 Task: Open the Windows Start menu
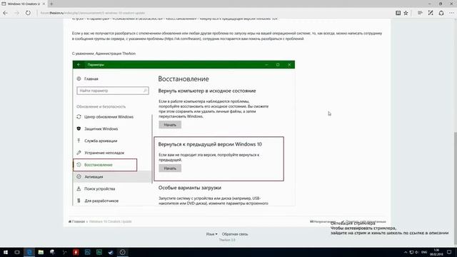click(x=6, y=252)
